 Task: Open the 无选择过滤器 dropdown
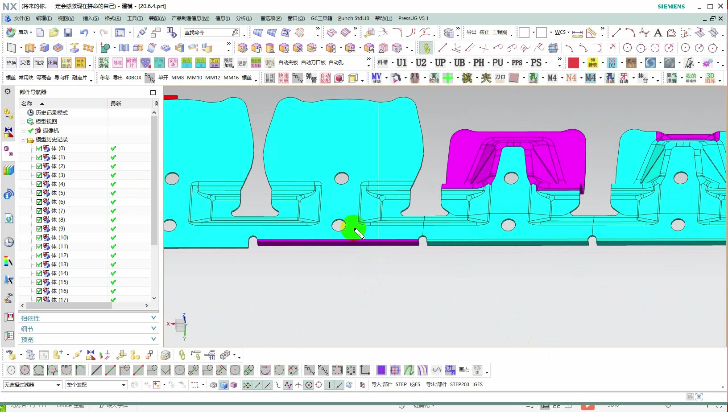(32, 385)
